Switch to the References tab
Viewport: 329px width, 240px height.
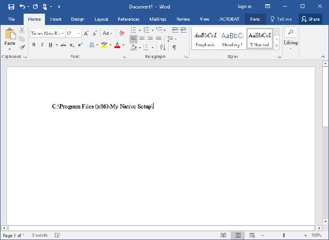[129, 19]
